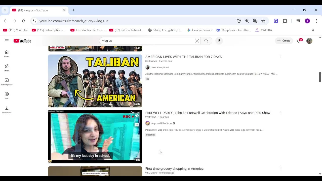Open Chrome three-dot menu
The width and height of the screenshot is (322, 181).
316,21
